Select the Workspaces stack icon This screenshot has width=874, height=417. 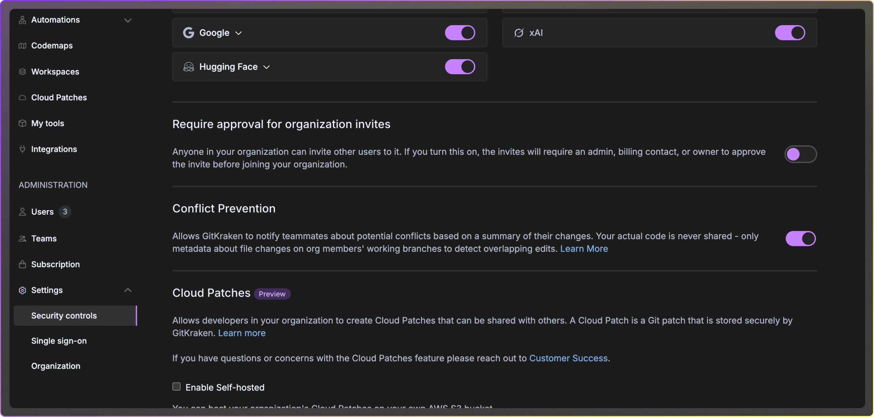(22, 71)
